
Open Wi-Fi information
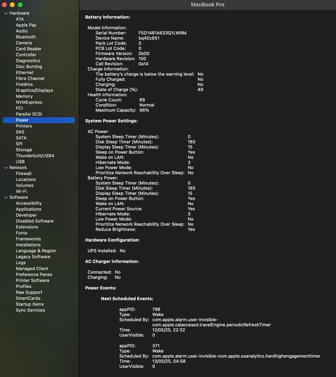[21, 192]
